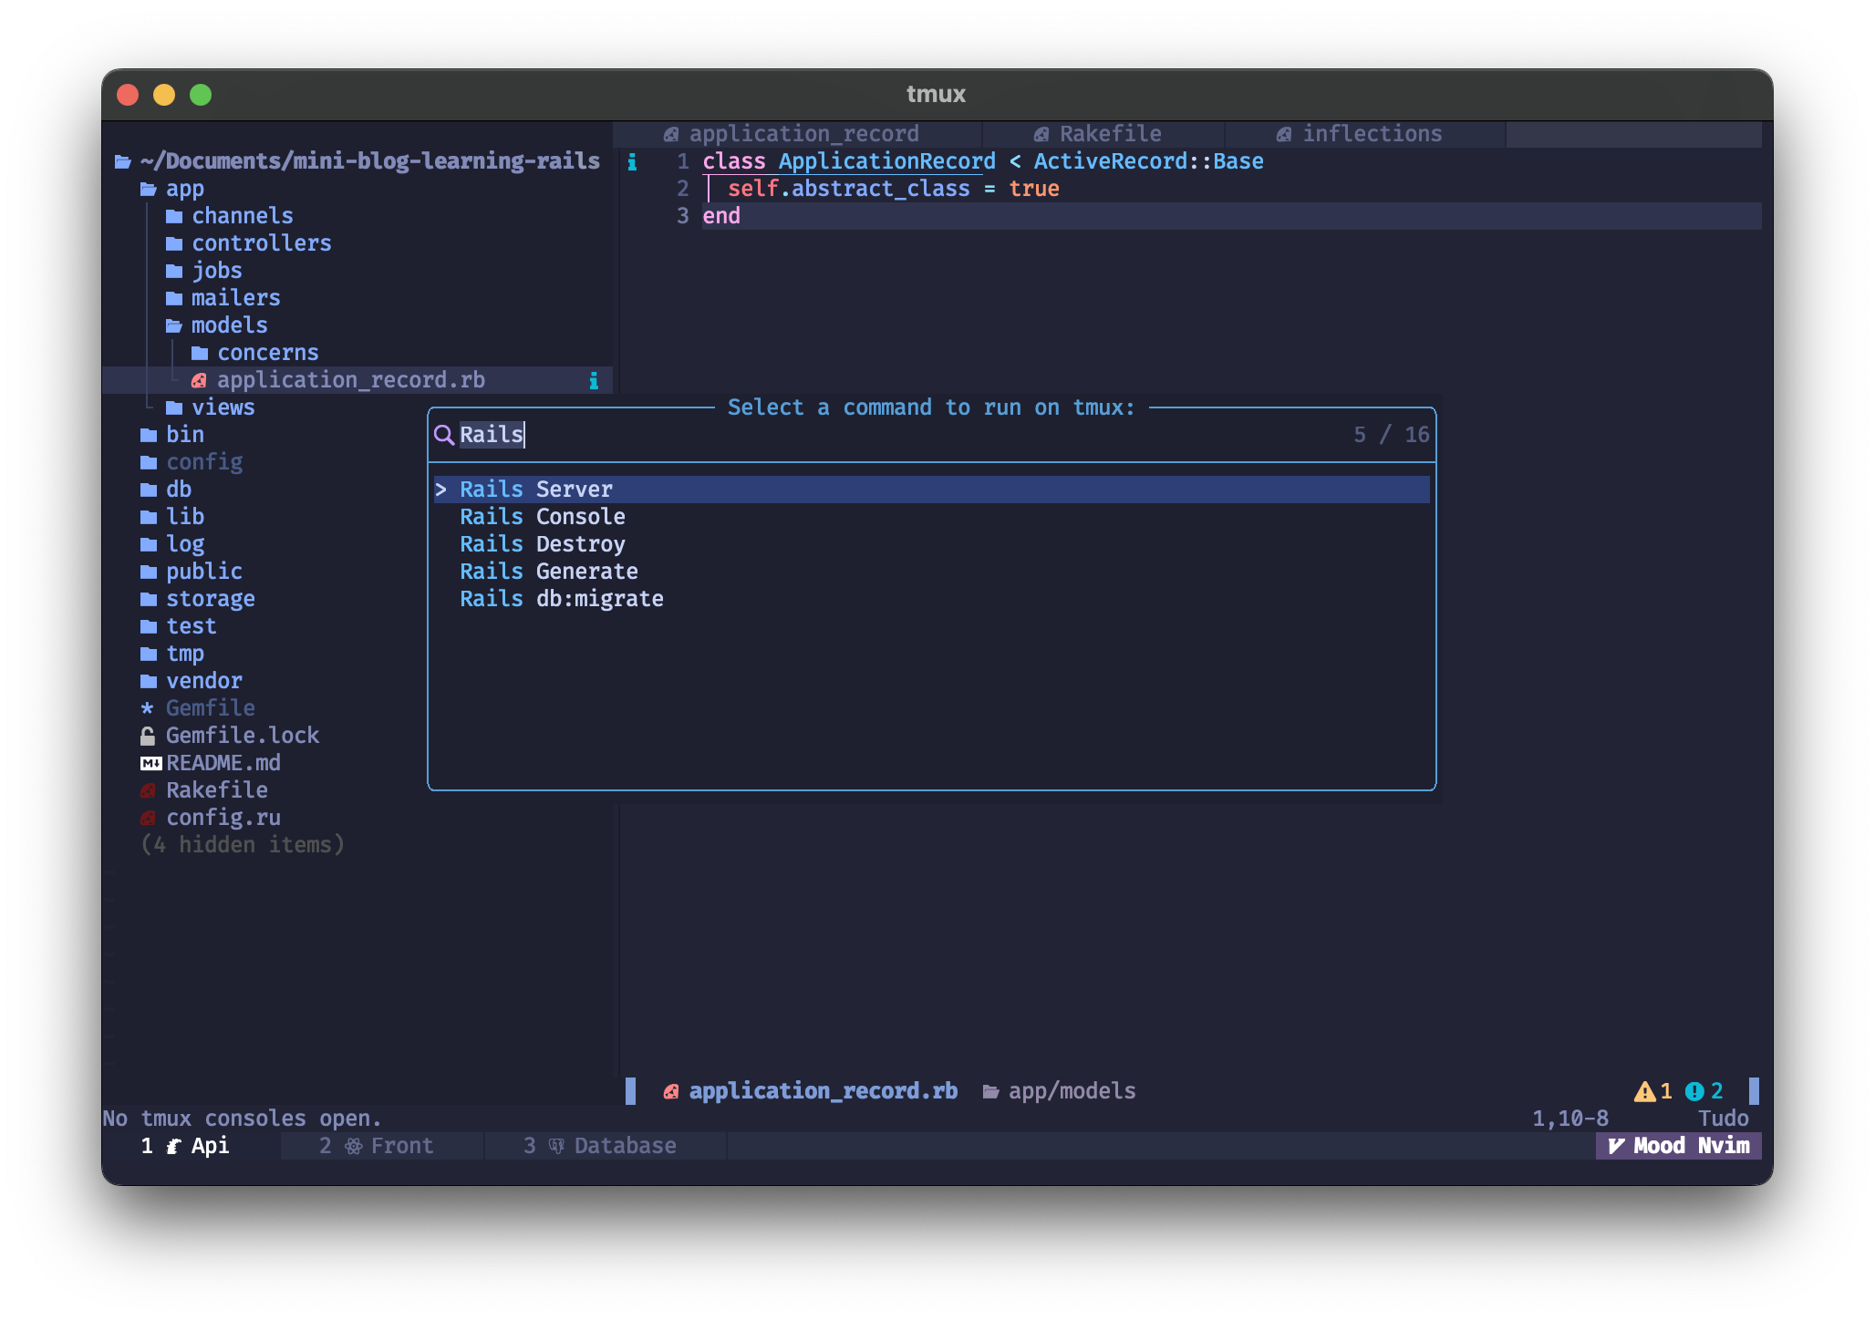Click the ruby icon next to config.ru

(148, 818)
